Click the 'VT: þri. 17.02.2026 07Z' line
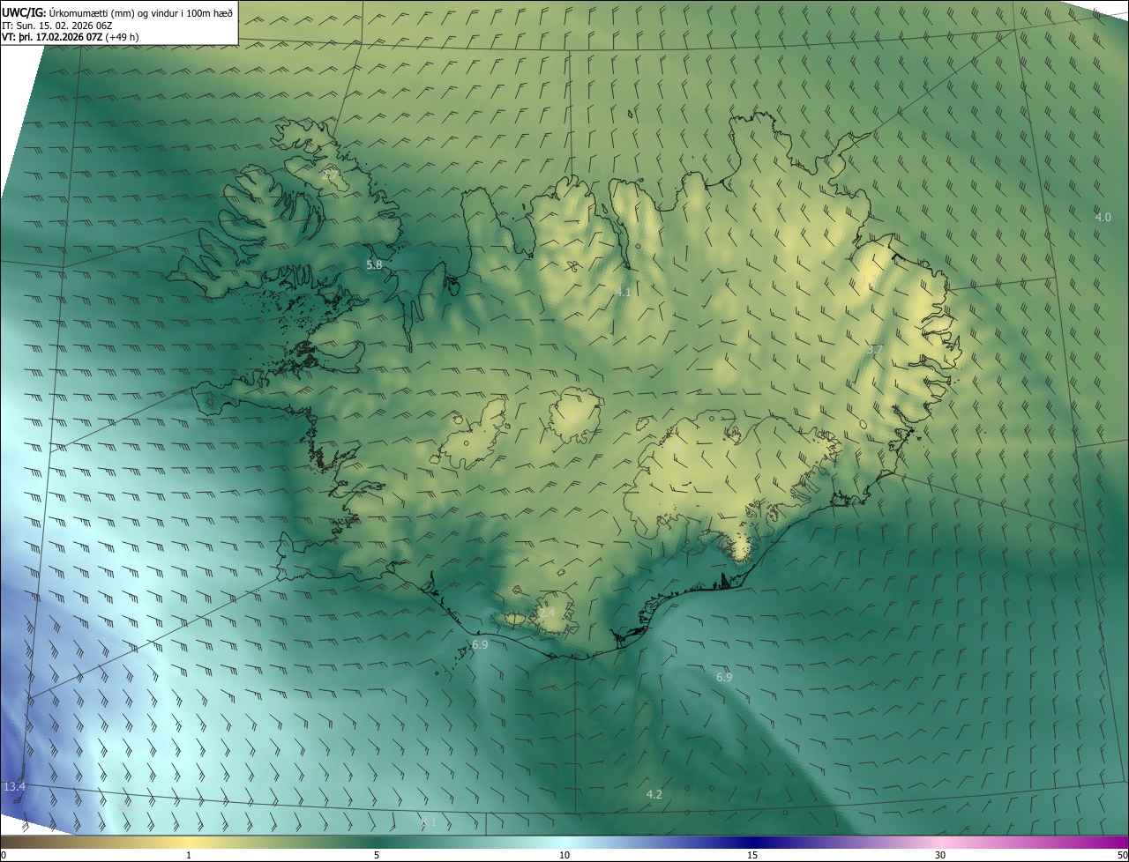Screen dimensions: 1129x862 [x=70, y=37]
